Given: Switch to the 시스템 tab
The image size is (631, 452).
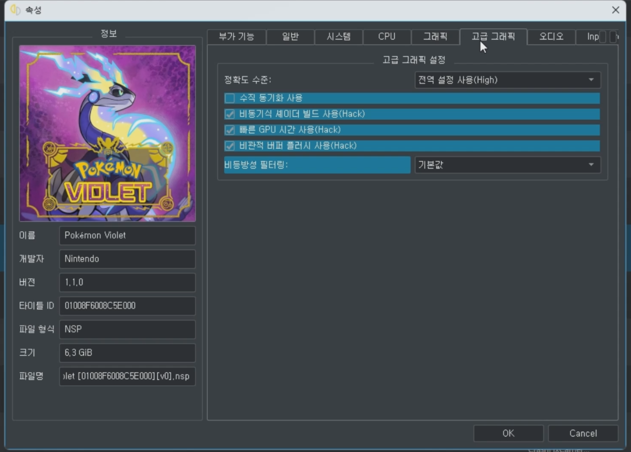Looking at the screenshot, I should pyautogui.click(x=339, y=37).
